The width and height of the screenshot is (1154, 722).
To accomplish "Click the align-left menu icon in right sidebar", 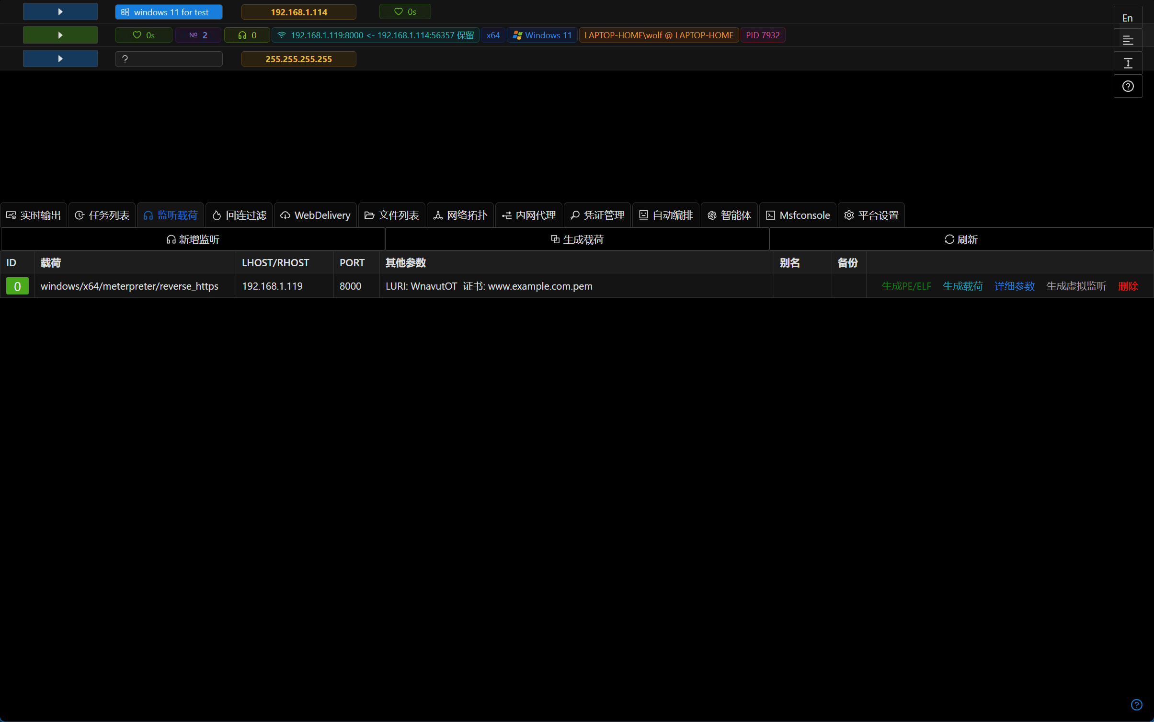I will [x=1128, y=40].
